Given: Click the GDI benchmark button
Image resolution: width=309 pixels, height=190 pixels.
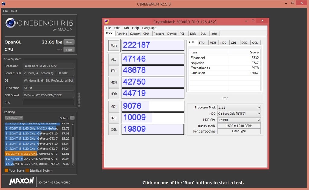Looking at the screenshot, I should point(114,107).
